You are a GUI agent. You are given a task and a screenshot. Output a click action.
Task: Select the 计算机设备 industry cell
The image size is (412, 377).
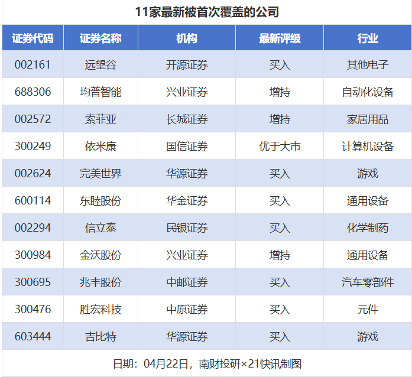368,147
